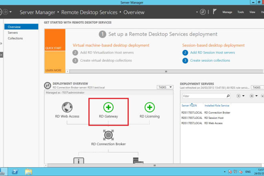Select the RD Connection Broker icon
264x176 pixels.
tap(108, 135)
